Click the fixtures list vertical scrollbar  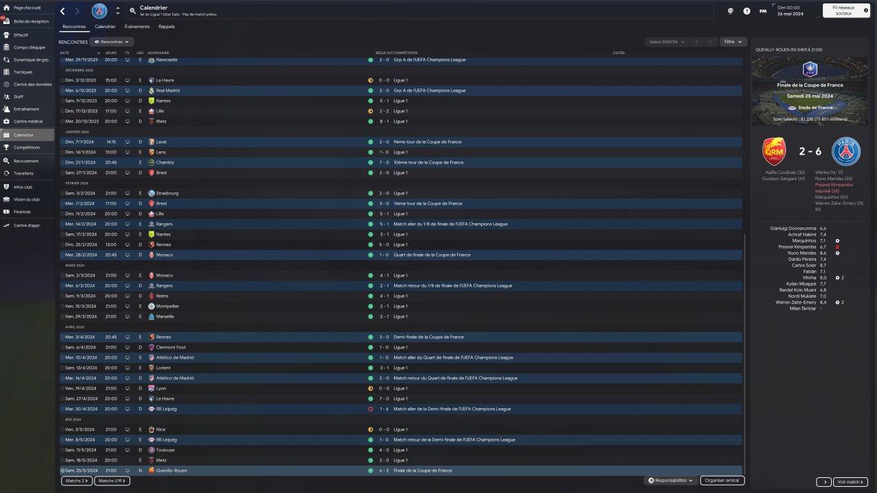coord(743,342)
